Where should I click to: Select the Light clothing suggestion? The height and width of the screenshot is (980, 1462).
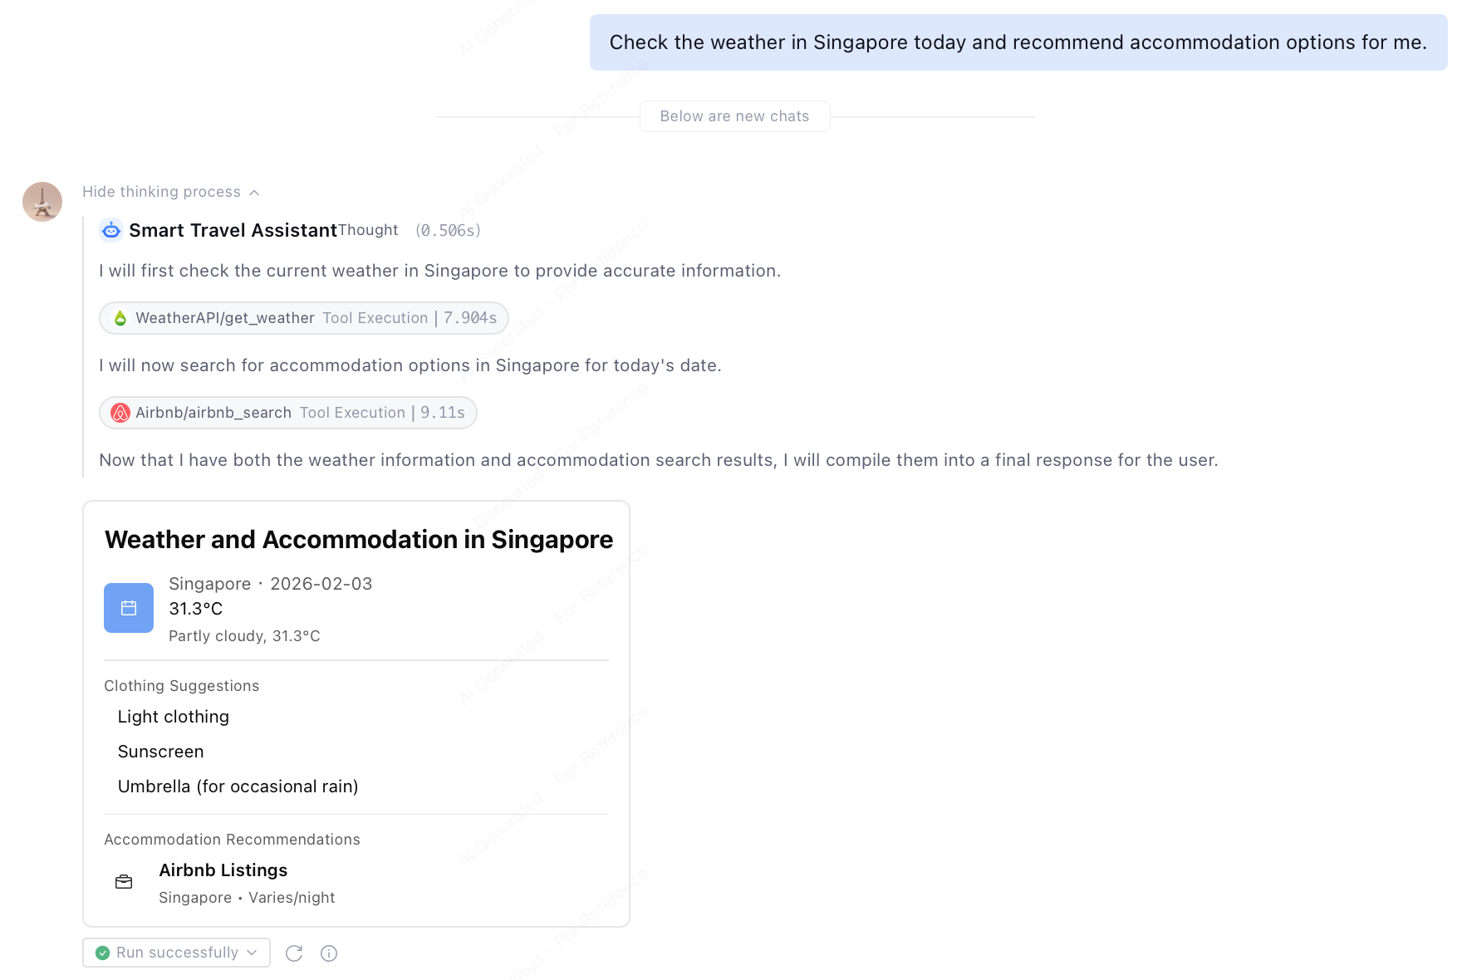pyautogui.click(x=173, y=717)
